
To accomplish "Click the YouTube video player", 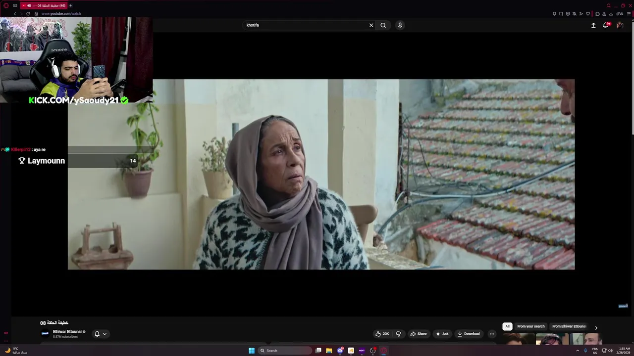I will tap(321, 175).
